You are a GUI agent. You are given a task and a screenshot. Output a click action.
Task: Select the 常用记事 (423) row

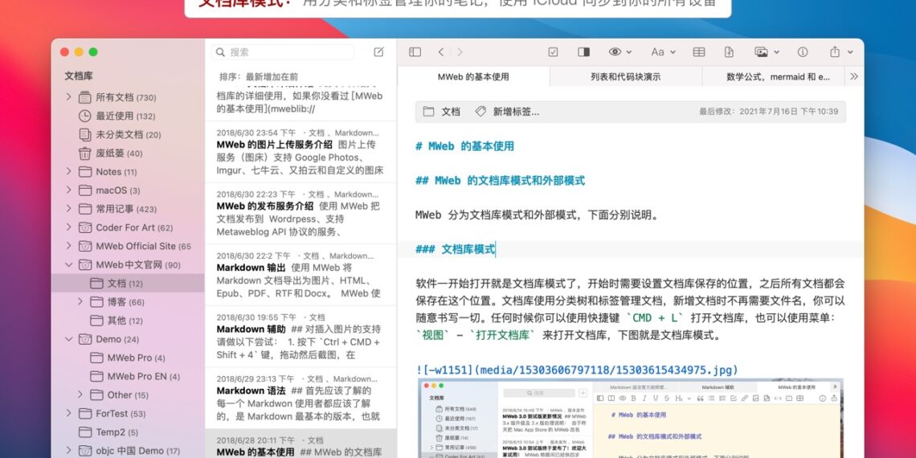[x=128, y=209]
